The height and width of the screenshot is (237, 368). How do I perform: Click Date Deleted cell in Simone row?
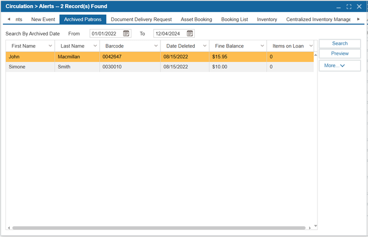(x=185, y=67)
